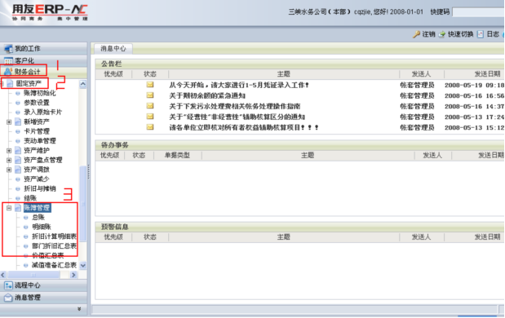Expand the 资产盘点管理 tree node
Viewport: 505px width, 318px height.
(x=9, y=160)
